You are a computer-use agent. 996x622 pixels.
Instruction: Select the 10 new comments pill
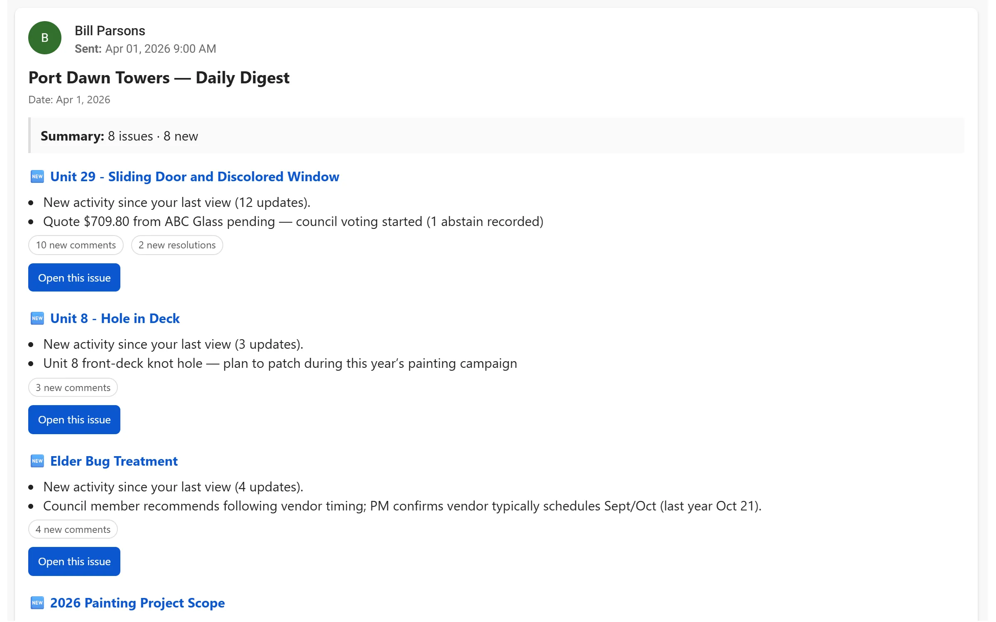tap(76, 245)
